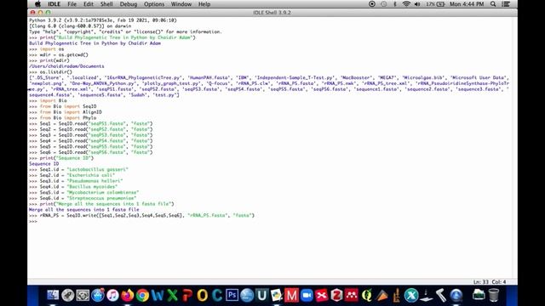The height and width of the screenshot is (306, 545).
Task: Click the Col: 4 status bar indicator
Action: (499, 281)
